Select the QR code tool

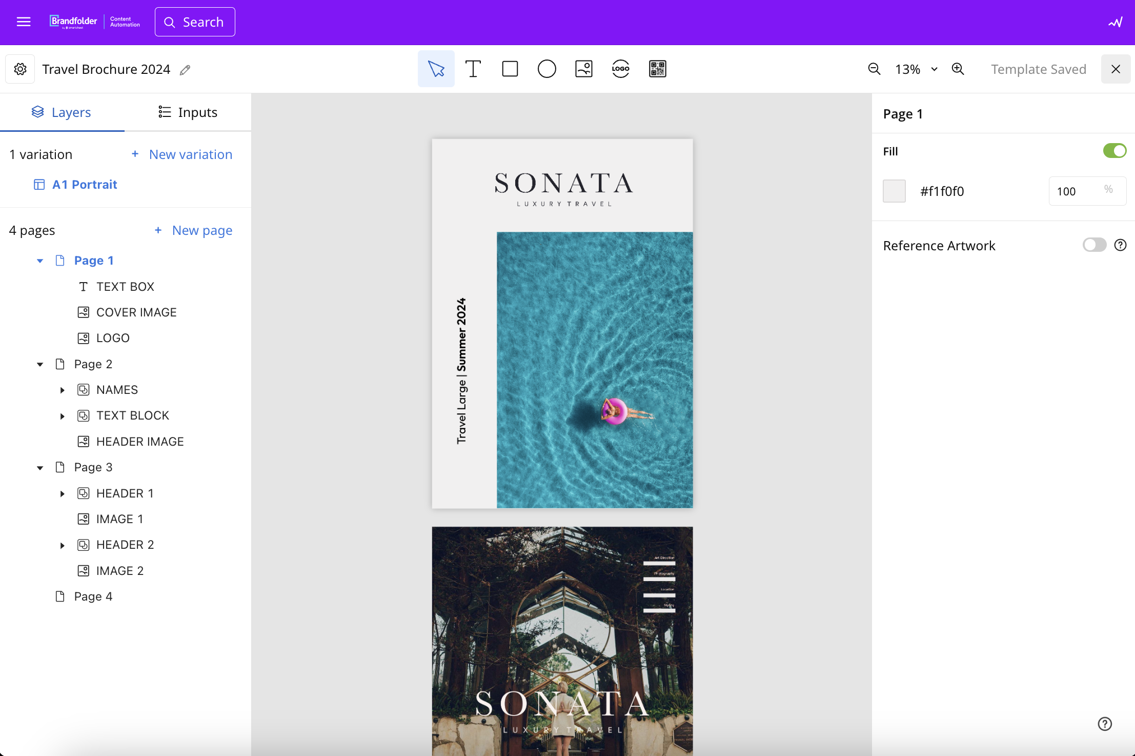point(657,69)
